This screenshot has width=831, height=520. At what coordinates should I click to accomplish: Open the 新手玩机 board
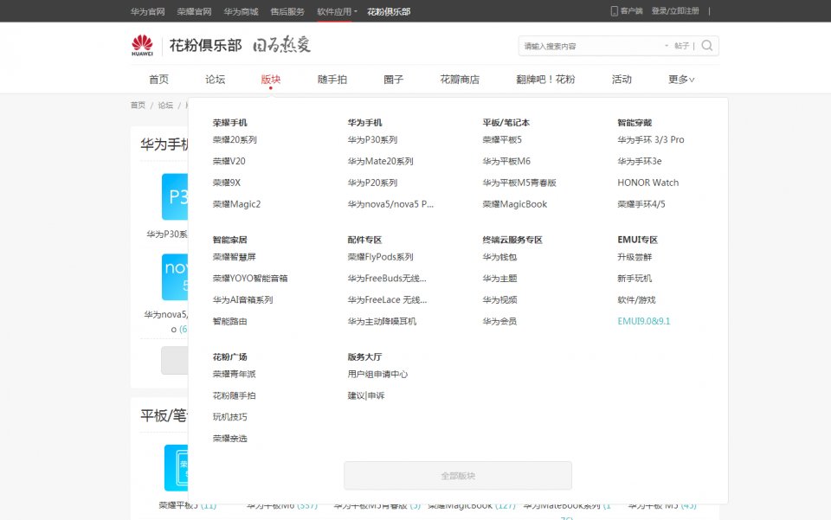635,278
